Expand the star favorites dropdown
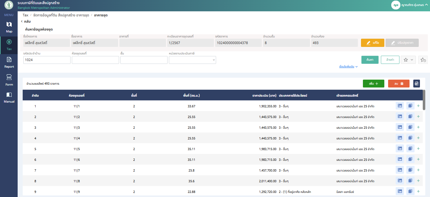This screenshot has height=197, width=430. [x=408, y=60]
